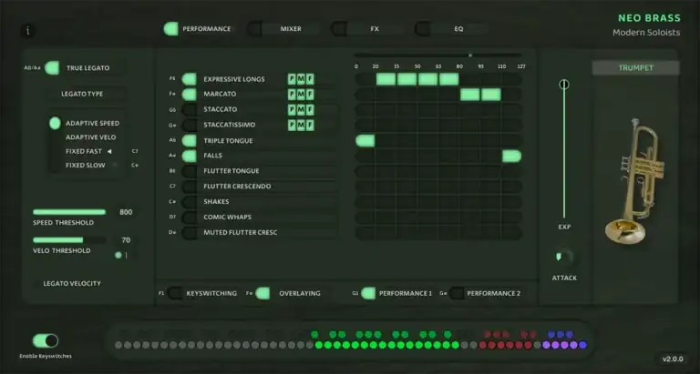
Task: Click Falls velocity cell at 110-127
Action: pyautogui.click(x=511, y=156)
